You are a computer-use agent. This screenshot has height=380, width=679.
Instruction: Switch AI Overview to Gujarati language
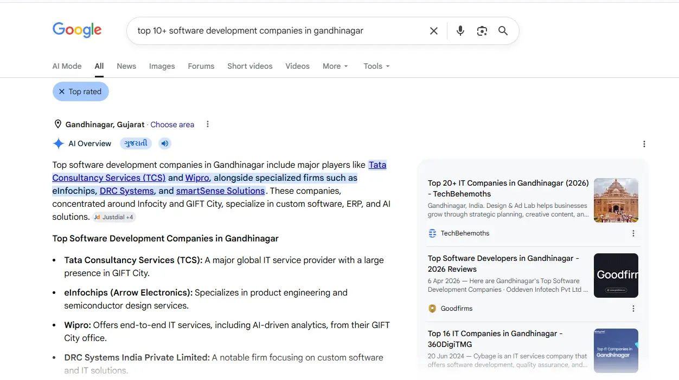pos(136,143)
